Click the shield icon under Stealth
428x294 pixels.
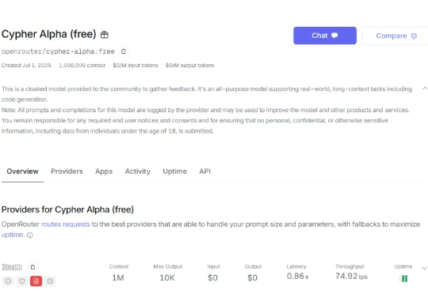pyautogui.click(x=22, y=281)
